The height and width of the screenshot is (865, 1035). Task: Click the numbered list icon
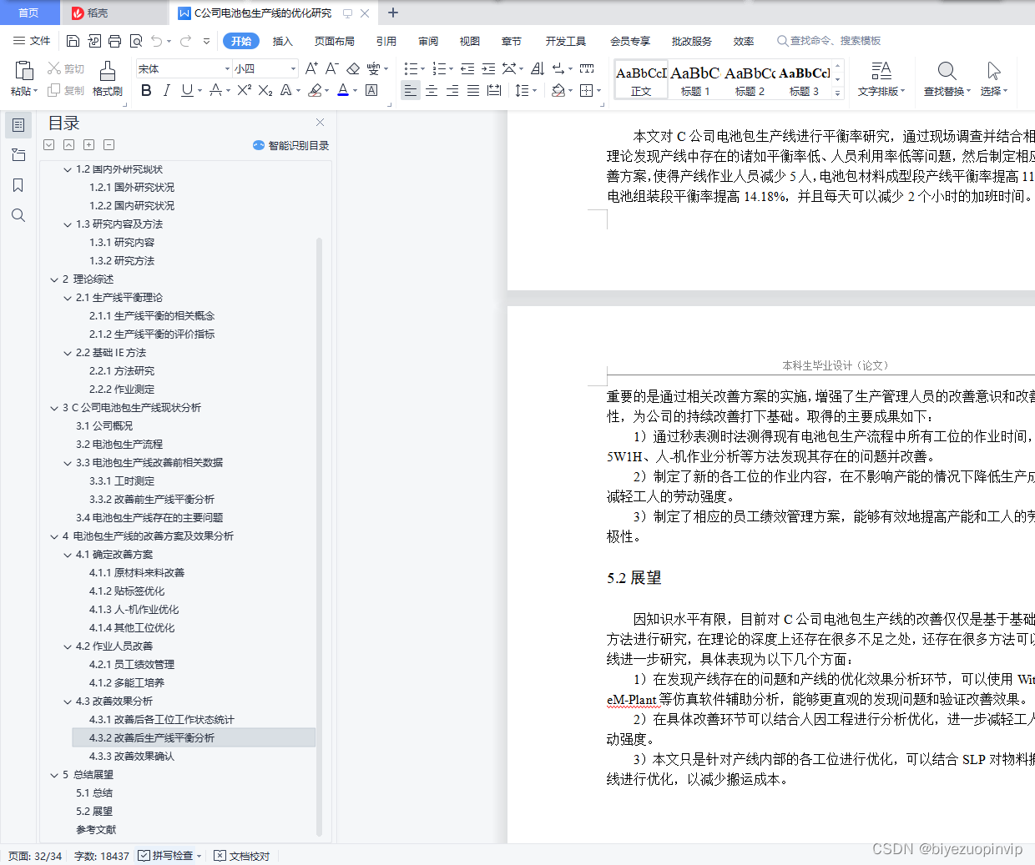pos(440,68)
